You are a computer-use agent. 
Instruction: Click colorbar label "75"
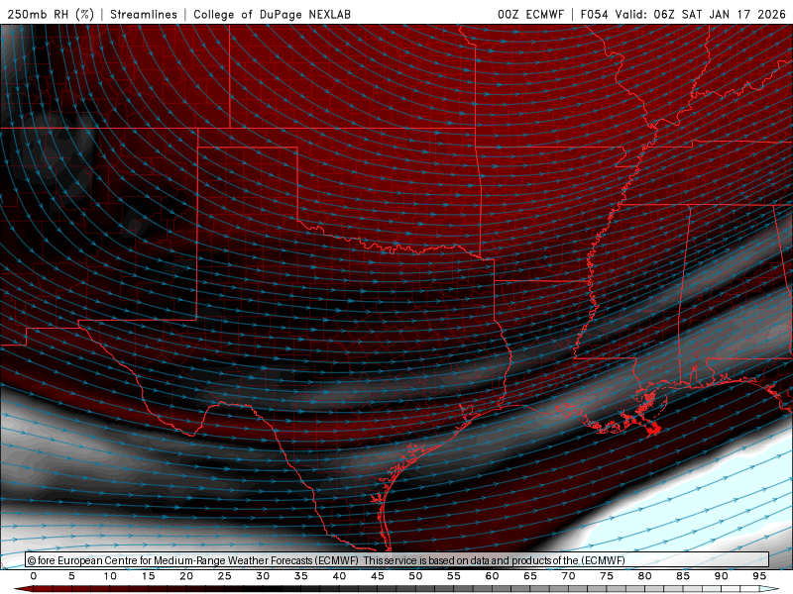click(x=607, y=576)
